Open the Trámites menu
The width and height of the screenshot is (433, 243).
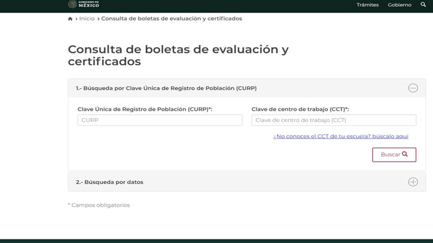click(367, 5)
